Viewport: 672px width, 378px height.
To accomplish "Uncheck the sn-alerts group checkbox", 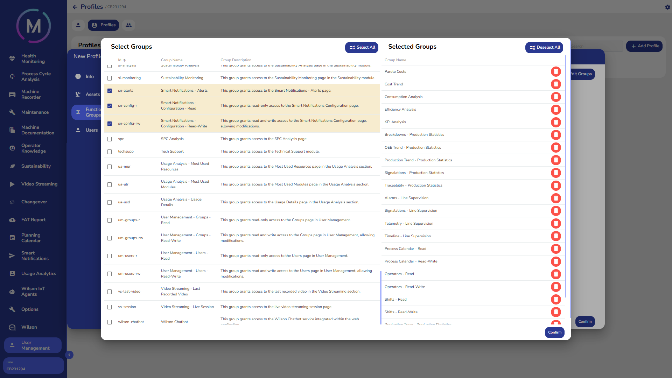I will [110, 91].
